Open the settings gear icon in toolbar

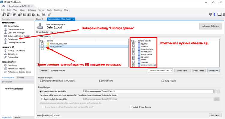click(211, 14)
